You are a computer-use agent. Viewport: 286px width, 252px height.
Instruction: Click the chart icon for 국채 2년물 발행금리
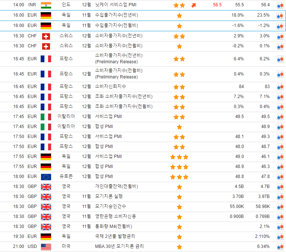tap(280, 237)
